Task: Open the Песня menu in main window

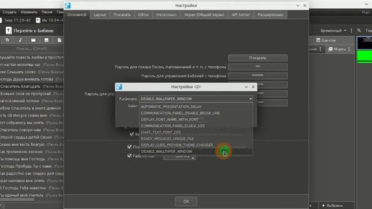Action: click(x=47, y=12)
